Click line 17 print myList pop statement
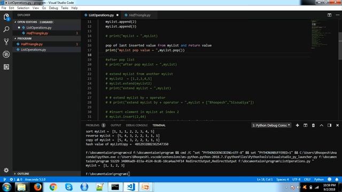The height and width of the screenshot is (192, 342). click(145, 50)
